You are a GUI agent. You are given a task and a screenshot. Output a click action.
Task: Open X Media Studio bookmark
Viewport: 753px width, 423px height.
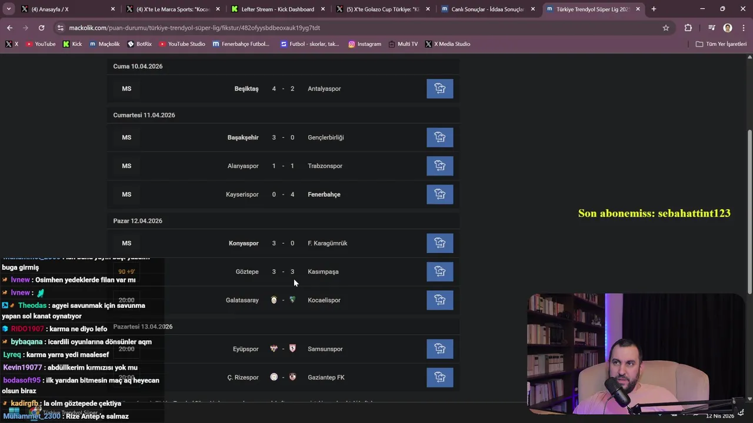click(x=448, y=44)
